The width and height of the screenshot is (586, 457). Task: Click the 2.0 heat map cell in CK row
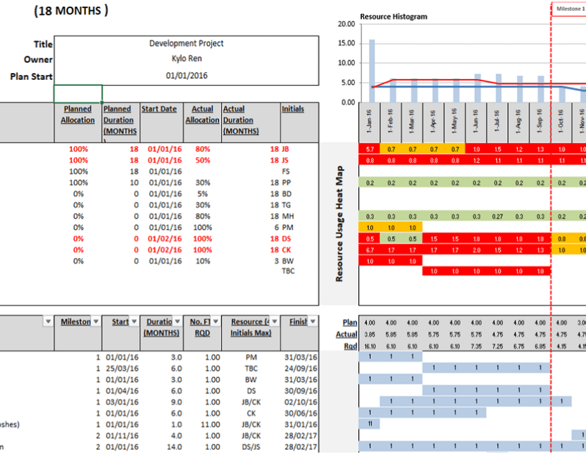pyautogui.click(x=476, y=250)
